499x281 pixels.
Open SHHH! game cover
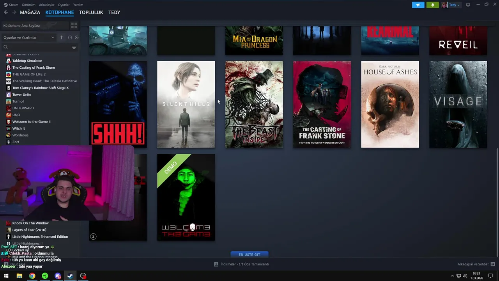click(118, 104)
